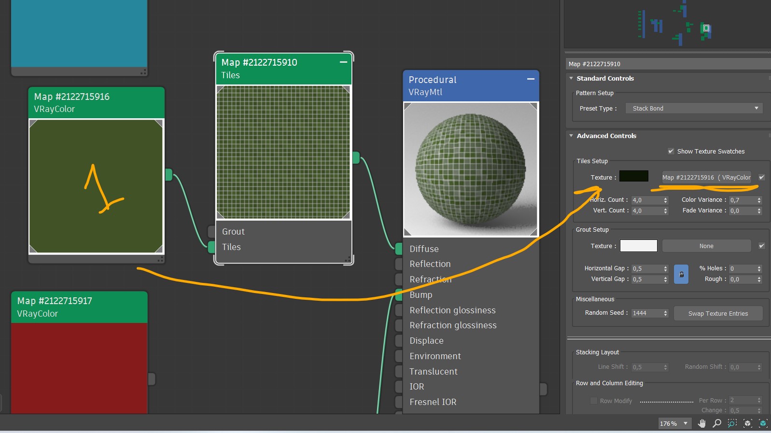Click the Grout texture None map button
The height and width of the screenshot is (433, 771).
[706, 246]
